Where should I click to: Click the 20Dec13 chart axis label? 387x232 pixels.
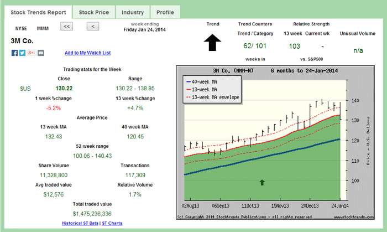310,206
